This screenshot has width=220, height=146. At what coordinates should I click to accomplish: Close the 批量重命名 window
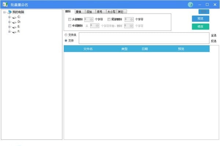point(215,5)
